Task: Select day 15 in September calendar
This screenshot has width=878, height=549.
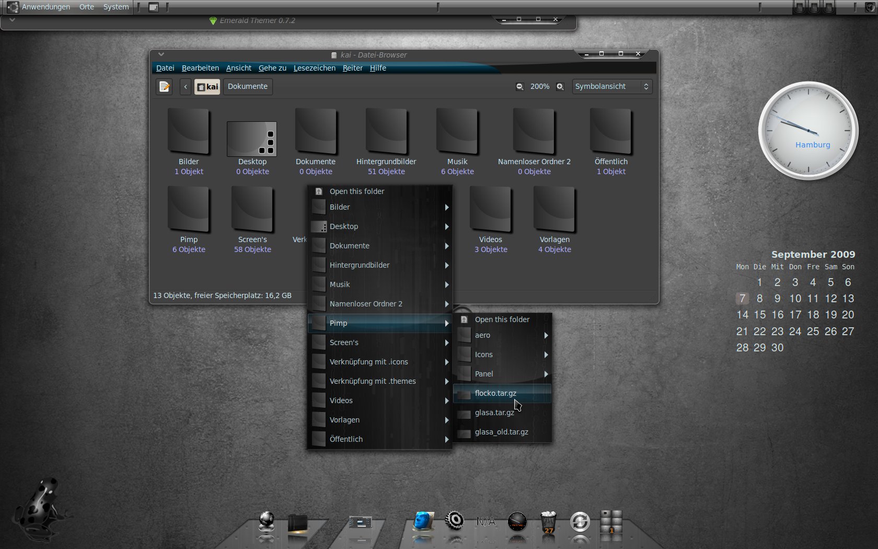Action: click(x=760, y=315)
